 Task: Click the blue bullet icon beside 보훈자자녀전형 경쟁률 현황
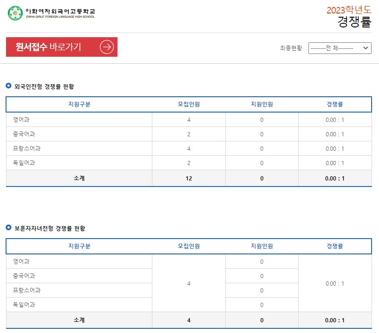tap(8, 227)
